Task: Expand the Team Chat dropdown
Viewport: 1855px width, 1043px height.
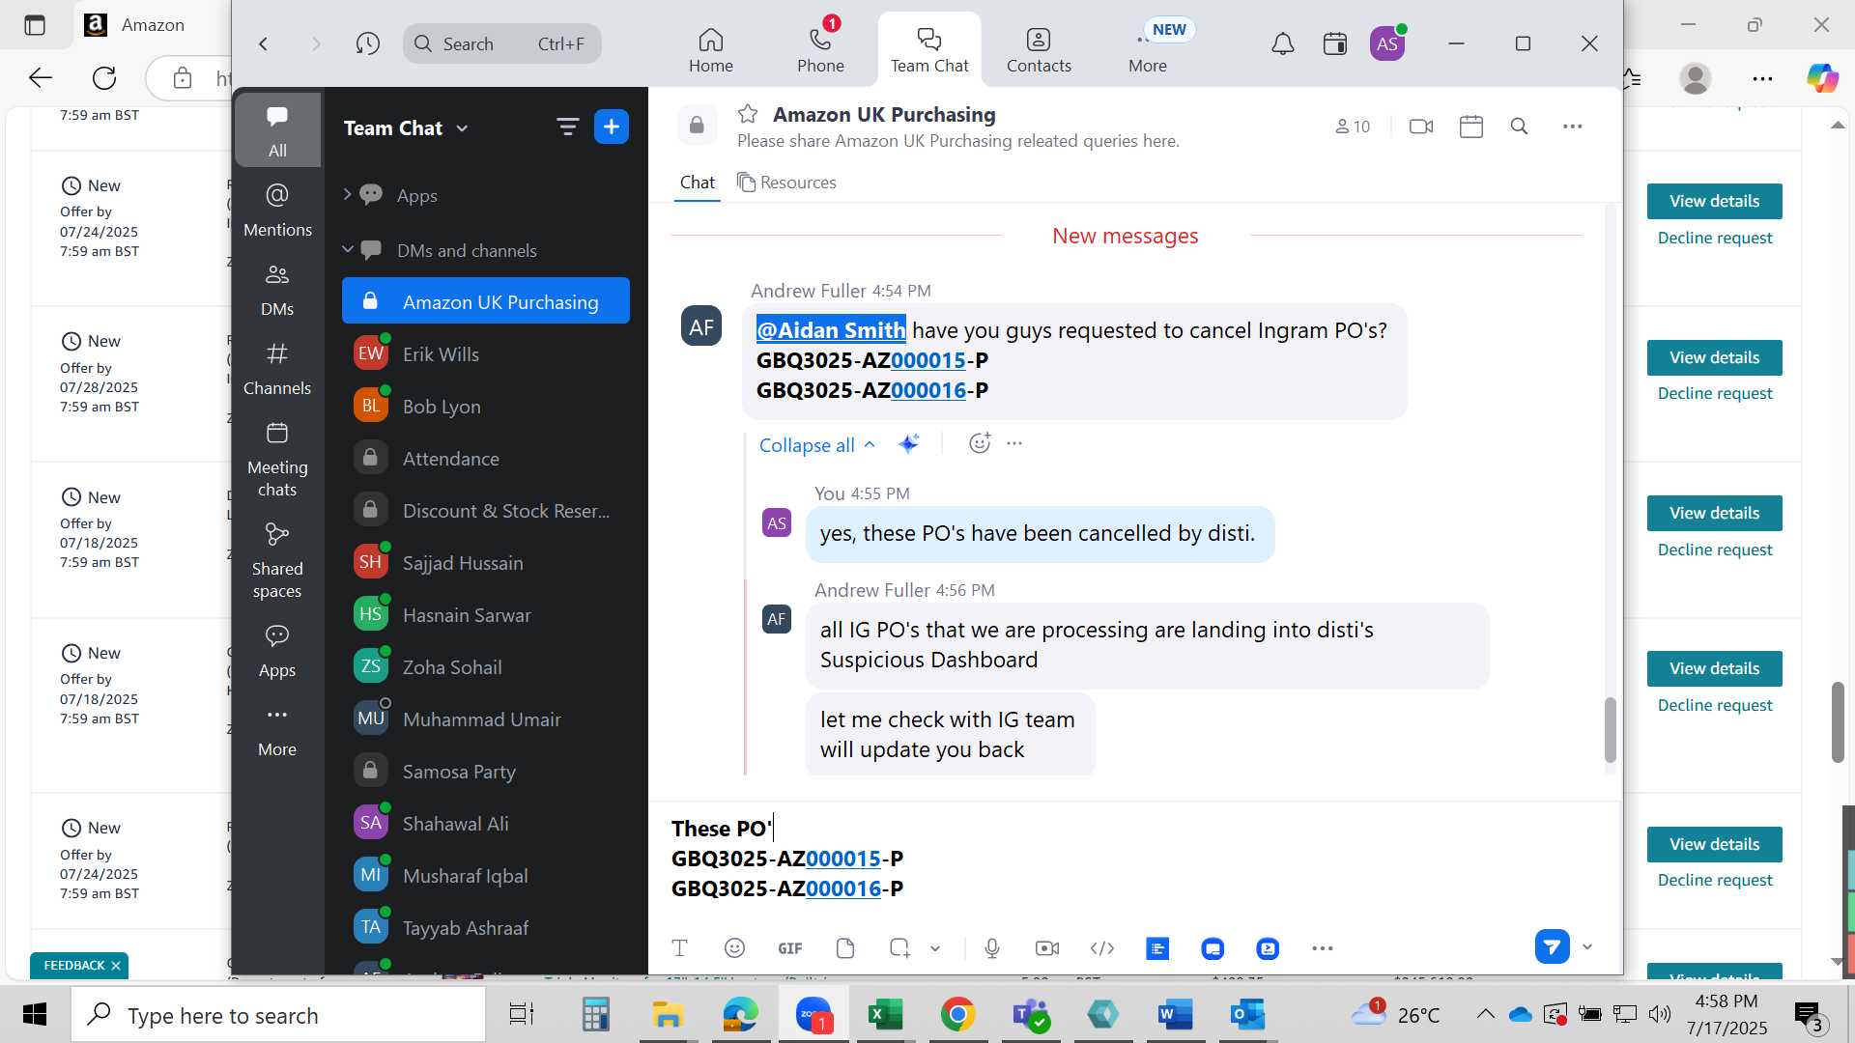Action: point(462,128)
